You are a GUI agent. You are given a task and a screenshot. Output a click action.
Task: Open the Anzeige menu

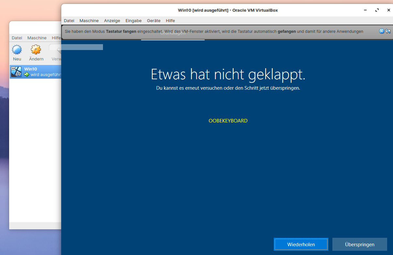tap(112, 20)
